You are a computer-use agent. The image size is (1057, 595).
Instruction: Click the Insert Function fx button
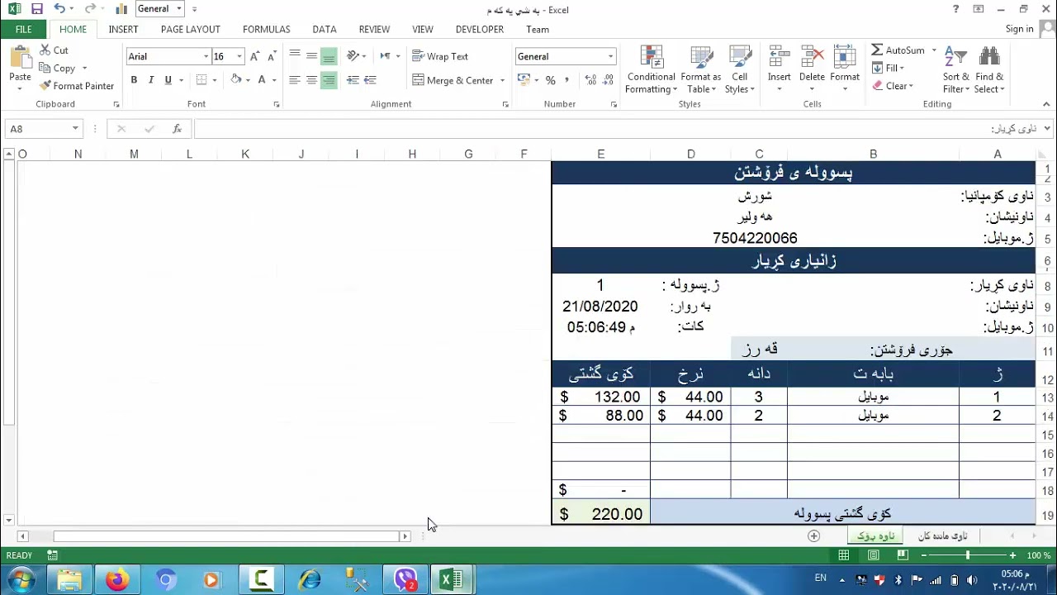[177, 129]
